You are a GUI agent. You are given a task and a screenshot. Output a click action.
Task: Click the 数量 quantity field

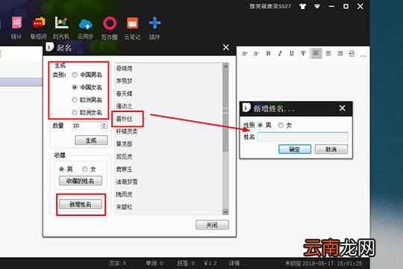(x=87, y=126)
